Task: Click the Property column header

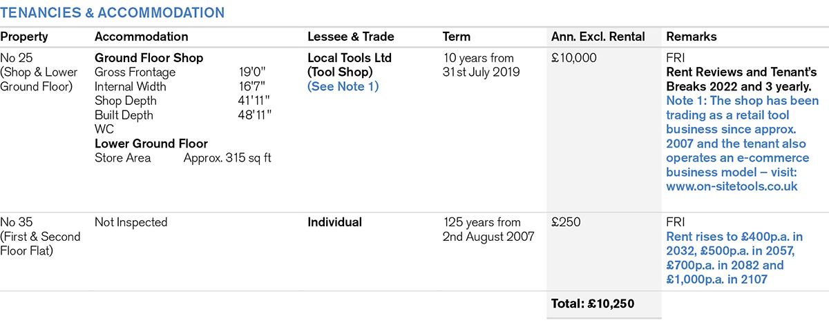Action: [24, 37]
